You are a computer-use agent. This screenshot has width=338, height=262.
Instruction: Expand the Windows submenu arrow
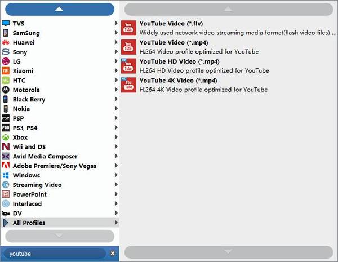pyautogui.click(x=116, y=175)
